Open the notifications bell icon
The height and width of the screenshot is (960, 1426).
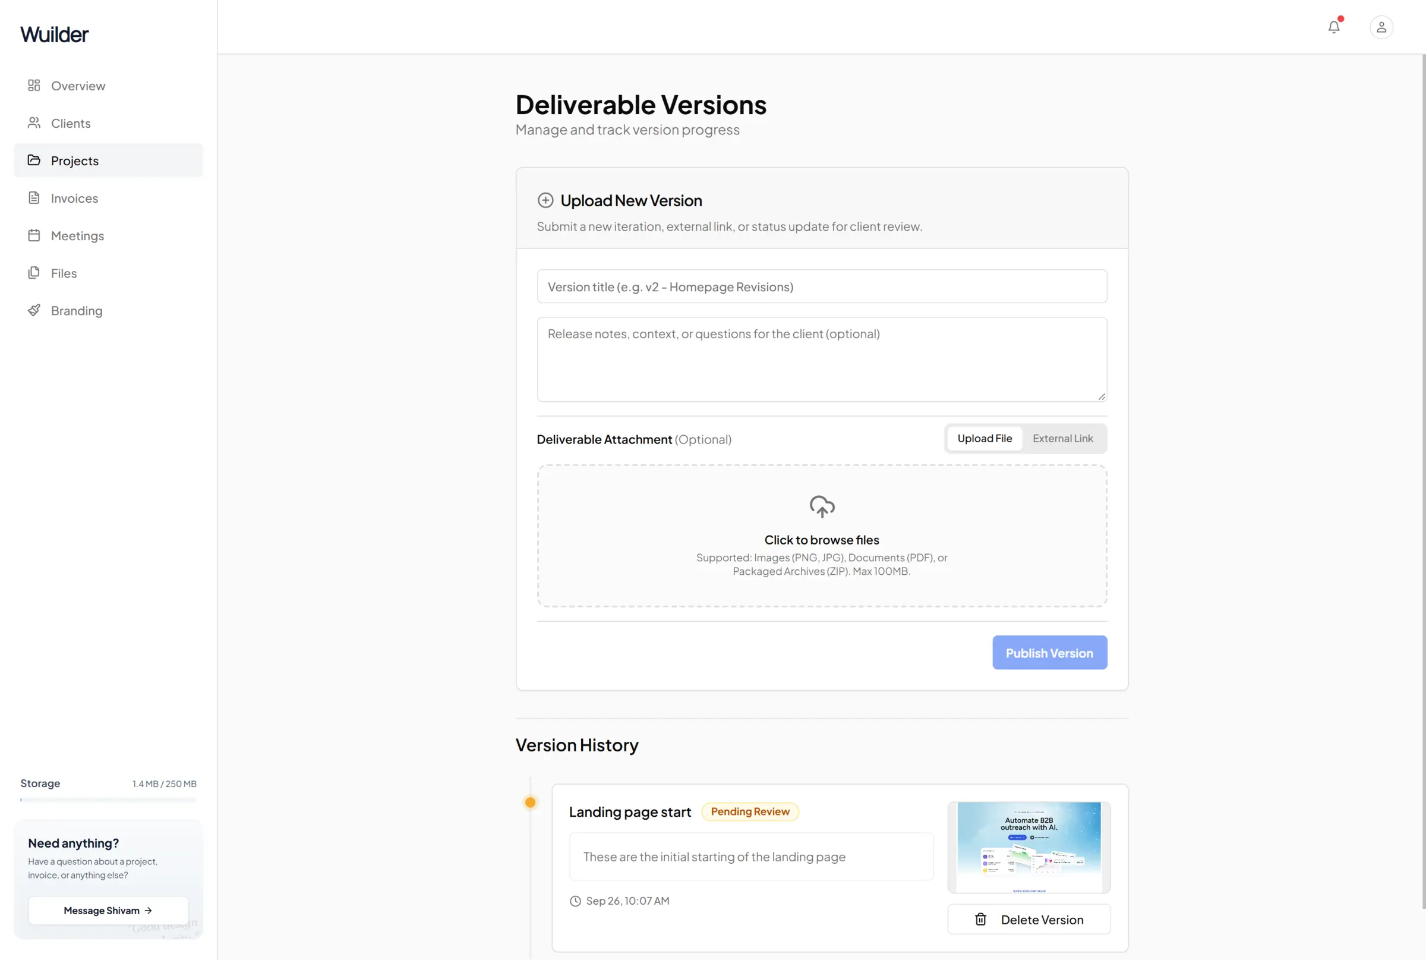tap(1333, 27)
